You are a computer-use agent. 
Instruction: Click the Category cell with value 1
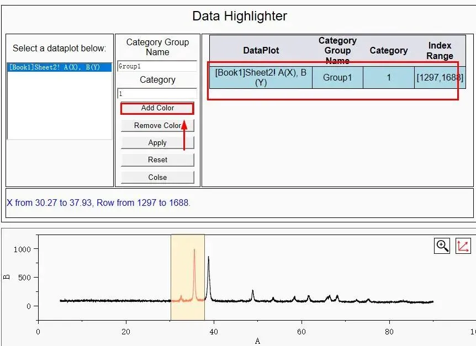tap(389, 78)
